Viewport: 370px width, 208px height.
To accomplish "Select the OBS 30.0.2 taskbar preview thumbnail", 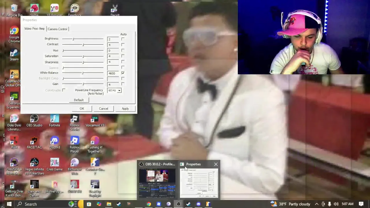I will 157,183.
